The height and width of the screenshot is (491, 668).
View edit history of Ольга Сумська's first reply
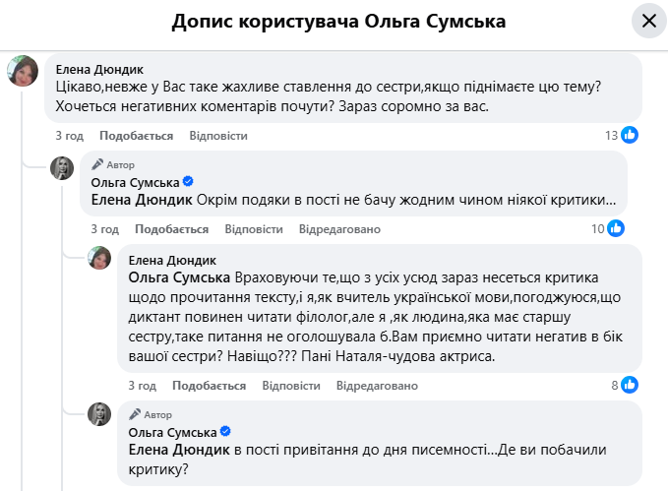pos(337,229)
